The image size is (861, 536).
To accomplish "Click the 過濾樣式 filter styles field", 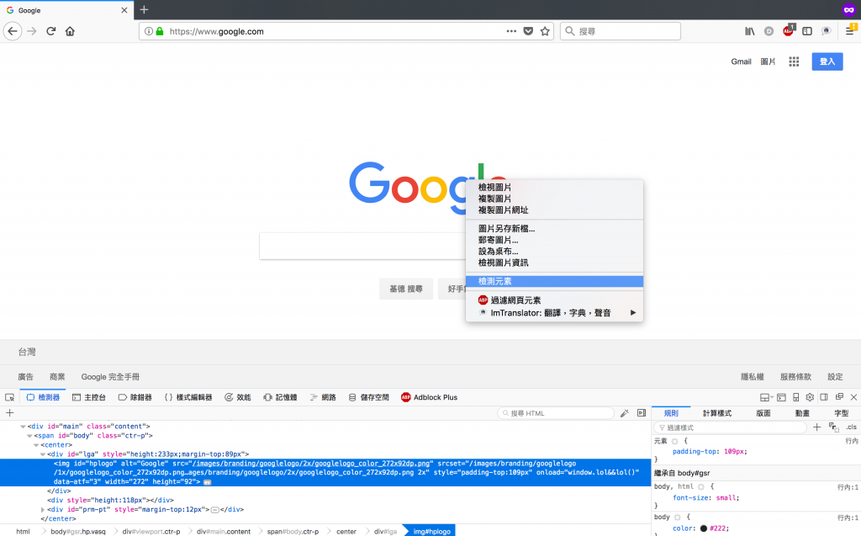I will [x=731, y=427].
